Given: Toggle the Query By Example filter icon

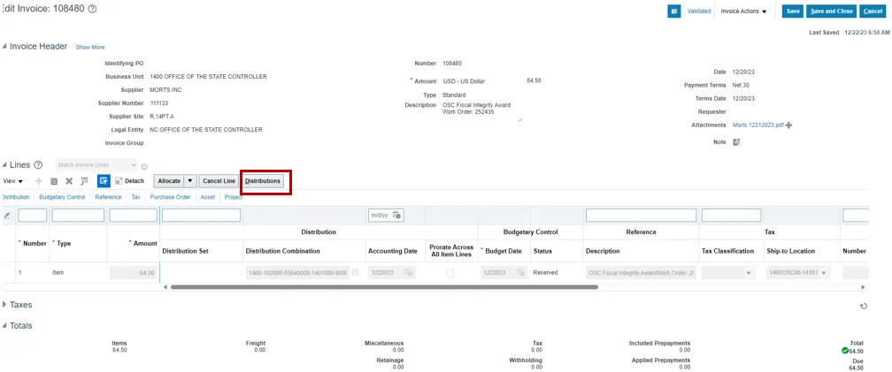Looking at the screenshot, I should pos(103,181).
